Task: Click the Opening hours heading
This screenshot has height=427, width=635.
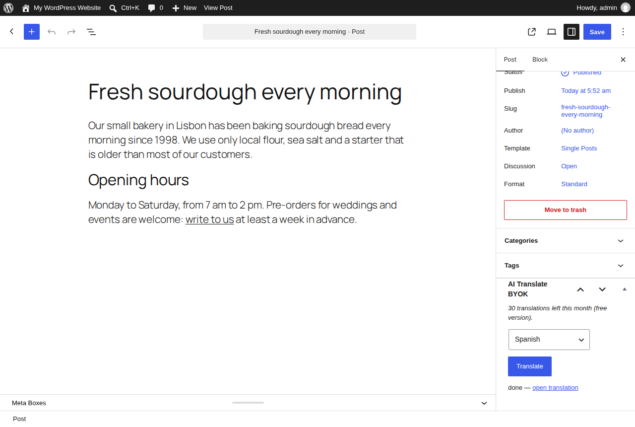Action: tap(138, 180)
